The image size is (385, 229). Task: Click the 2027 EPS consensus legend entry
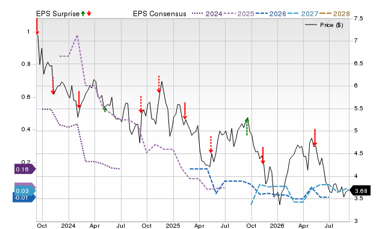point(303,14)
